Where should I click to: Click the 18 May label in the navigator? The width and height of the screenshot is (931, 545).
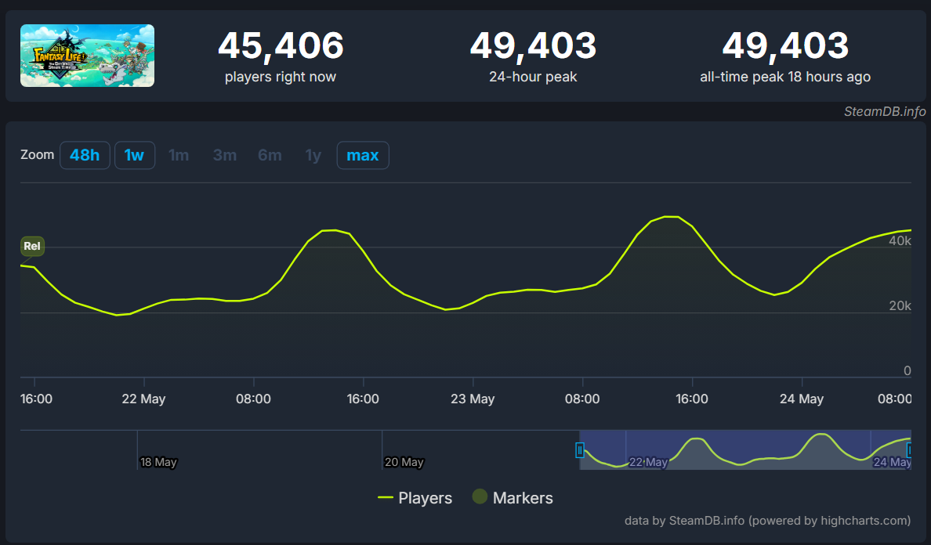[158, 462]
